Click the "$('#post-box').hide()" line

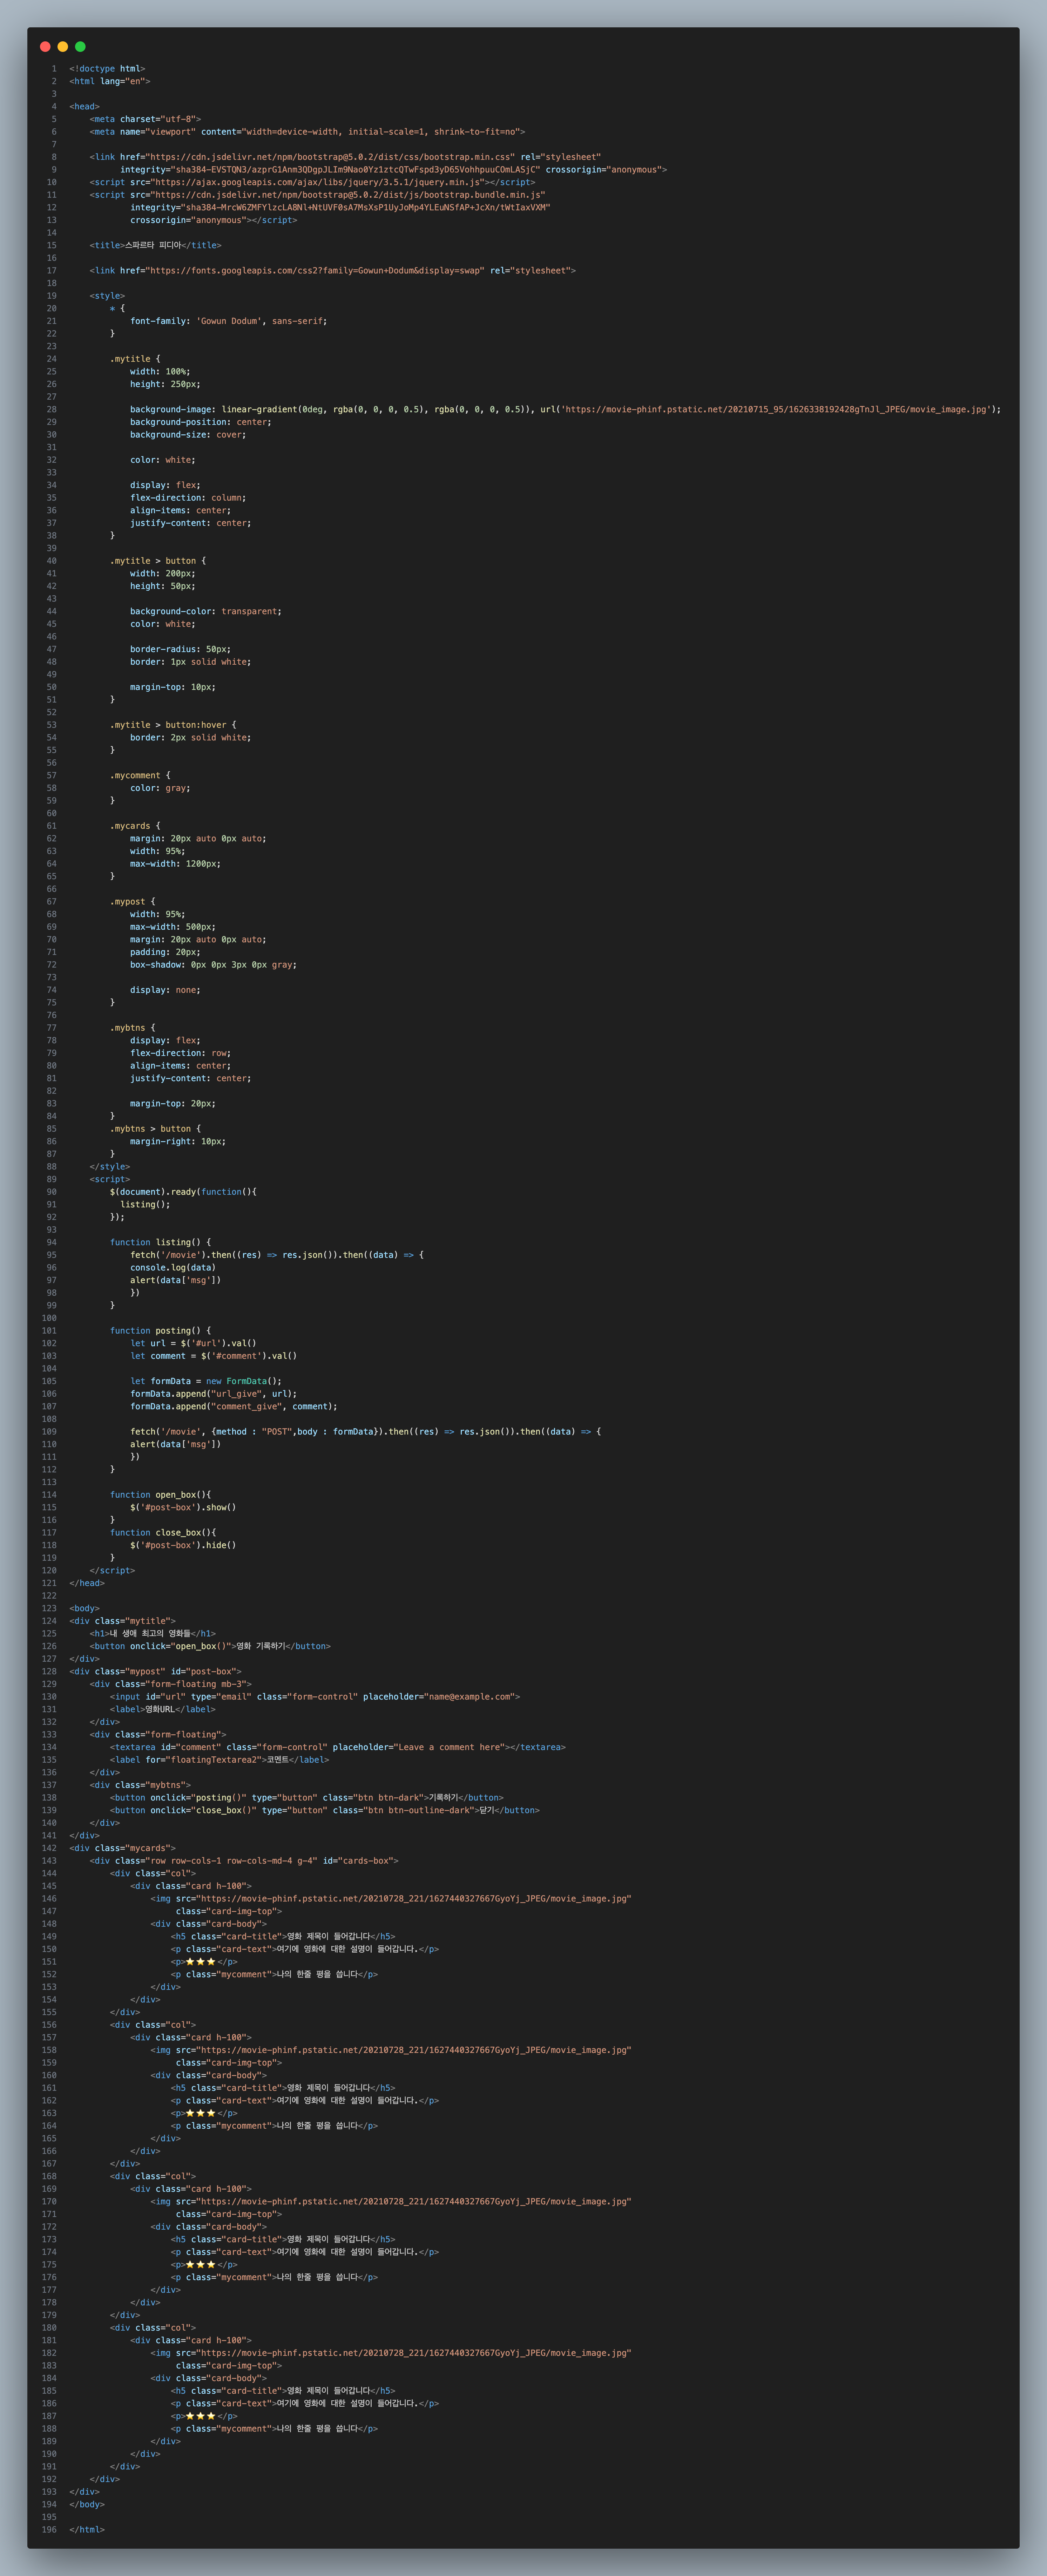183,1545
